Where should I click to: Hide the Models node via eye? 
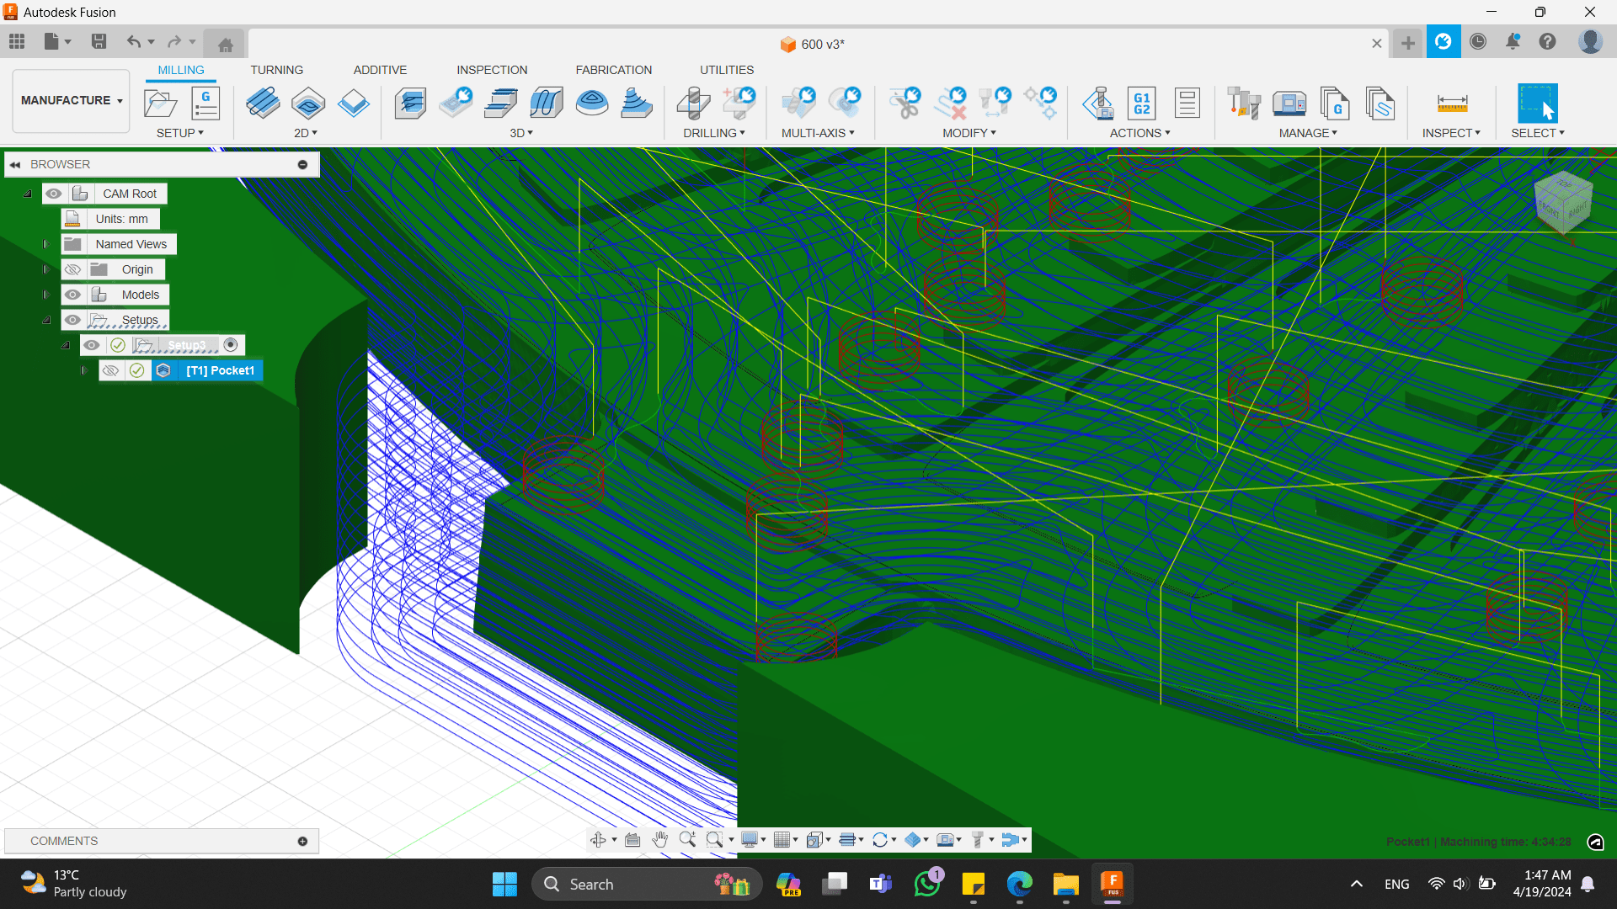(73, 295)
